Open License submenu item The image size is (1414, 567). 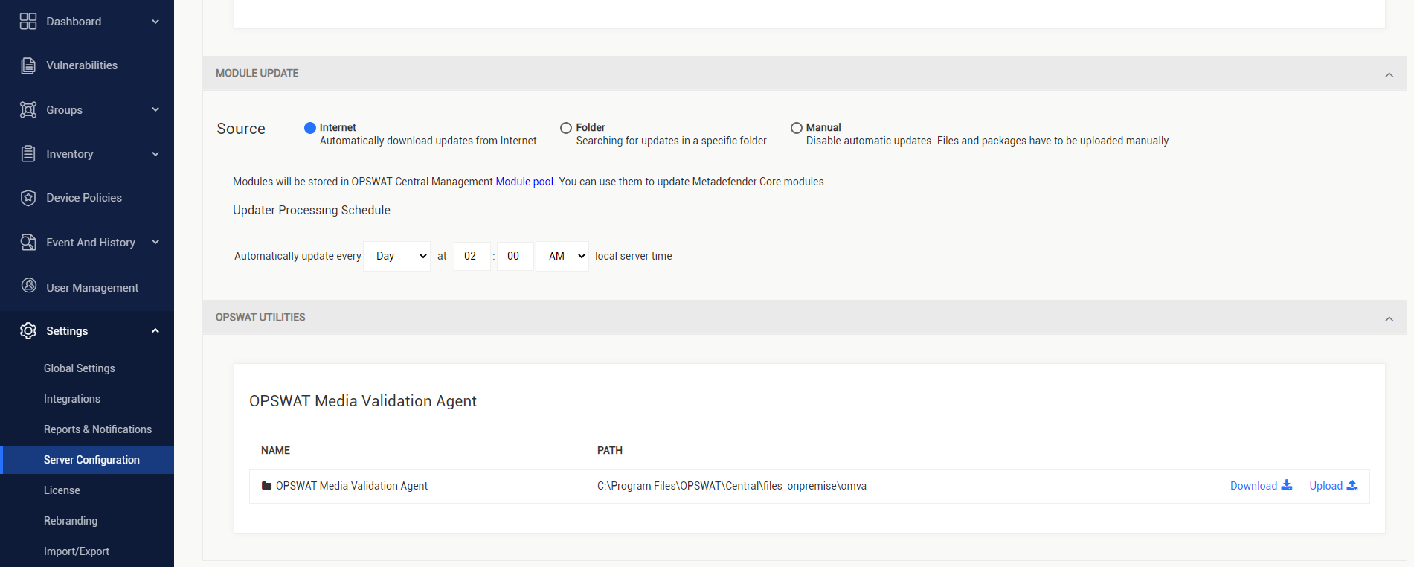click(x=62, y=490)
